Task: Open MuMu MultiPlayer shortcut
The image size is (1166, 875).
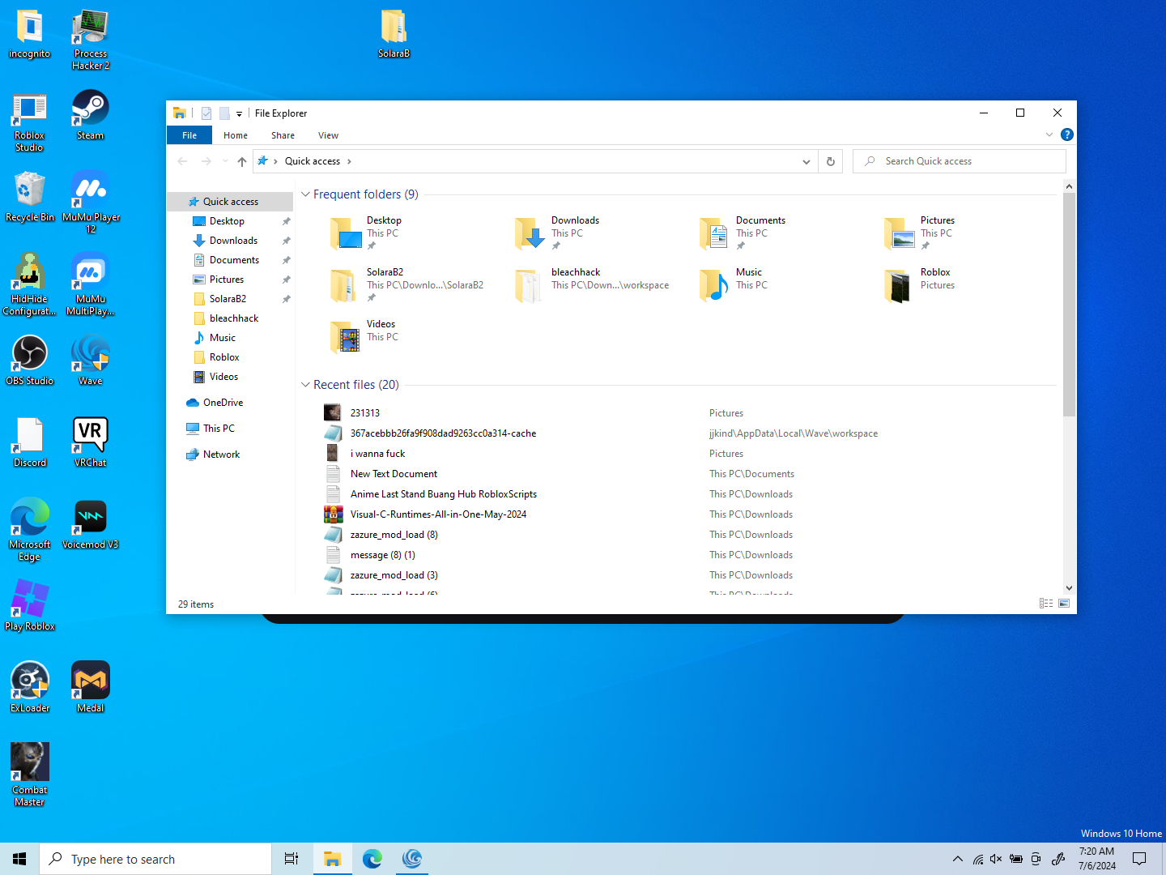Action: click(x=91, y=284)
